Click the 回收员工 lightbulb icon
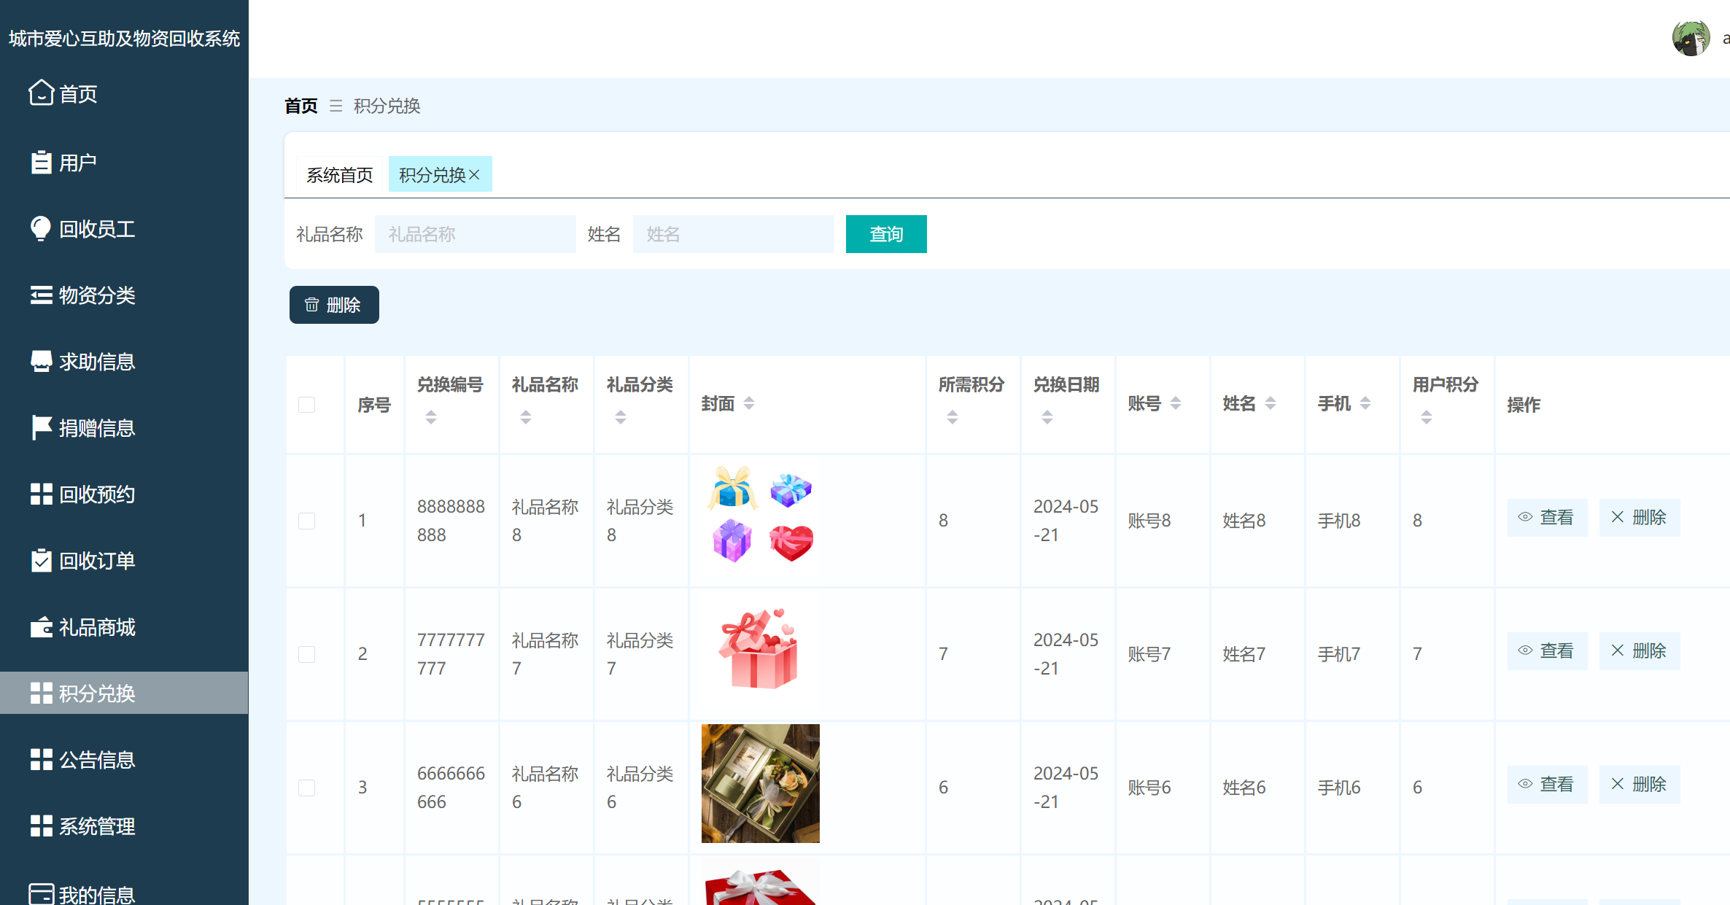 pyautogui.click(x=41, y=228)
